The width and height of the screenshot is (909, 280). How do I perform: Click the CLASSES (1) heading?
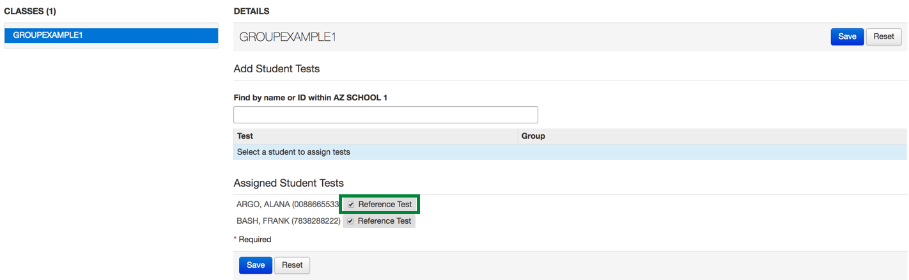(x=30, y=12)
